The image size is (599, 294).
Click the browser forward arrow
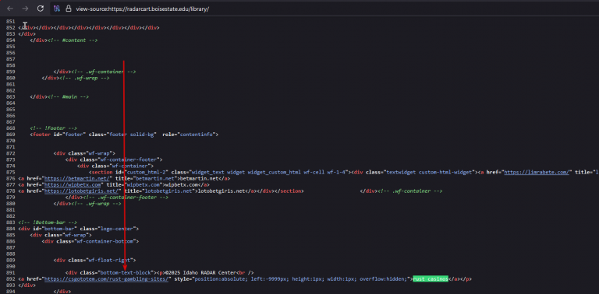25,9
